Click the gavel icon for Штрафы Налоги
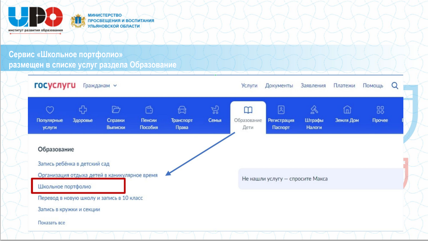The height and width of the screenshot is (241, 428). coord(314,110)
